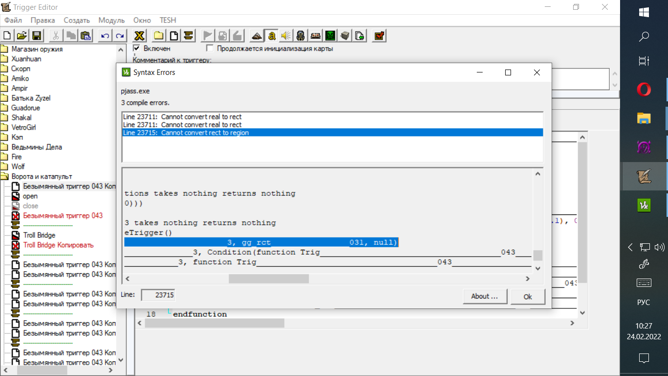Add a new trigger with the blank page icon
This screenshot has height=376, width=668.
tap(174, 35)
